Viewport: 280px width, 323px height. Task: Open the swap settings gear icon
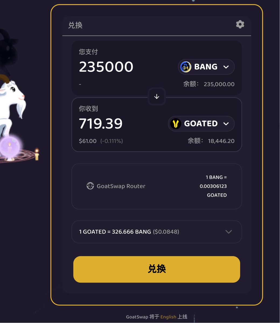click(x=240, y=24)
